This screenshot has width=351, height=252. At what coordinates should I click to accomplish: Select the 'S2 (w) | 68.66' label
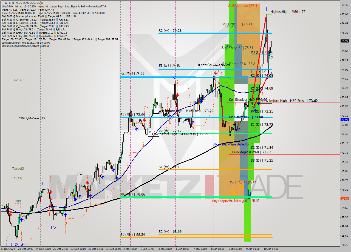coord(170,232)
